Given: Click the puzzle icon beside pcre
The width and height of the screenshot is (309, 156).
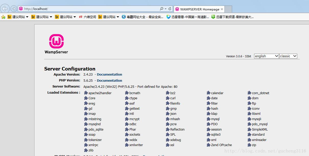Looking at the screenshot, I should [x=168, y=124].
